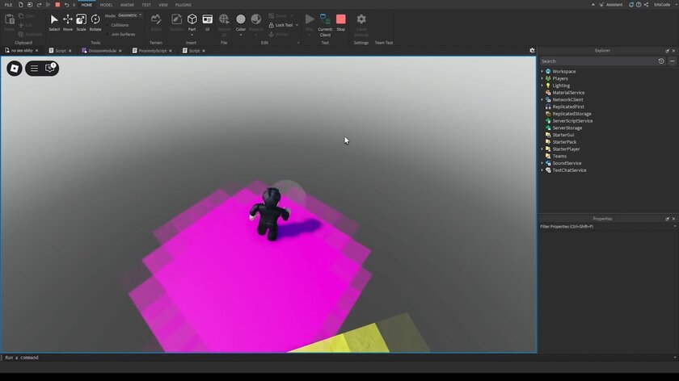
Task: Expand the Players tree node
Action: tap(542, 78)
